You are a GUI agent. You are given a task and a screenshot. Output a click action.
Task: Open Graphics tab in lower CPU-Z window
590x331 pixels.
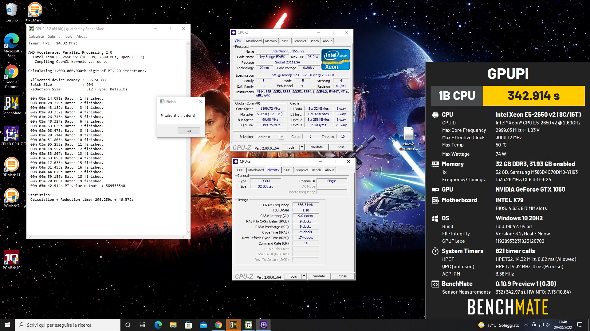pos(302,170)
